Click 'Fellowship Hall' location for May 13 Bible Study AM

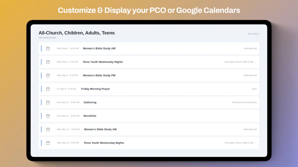(250, 129)
